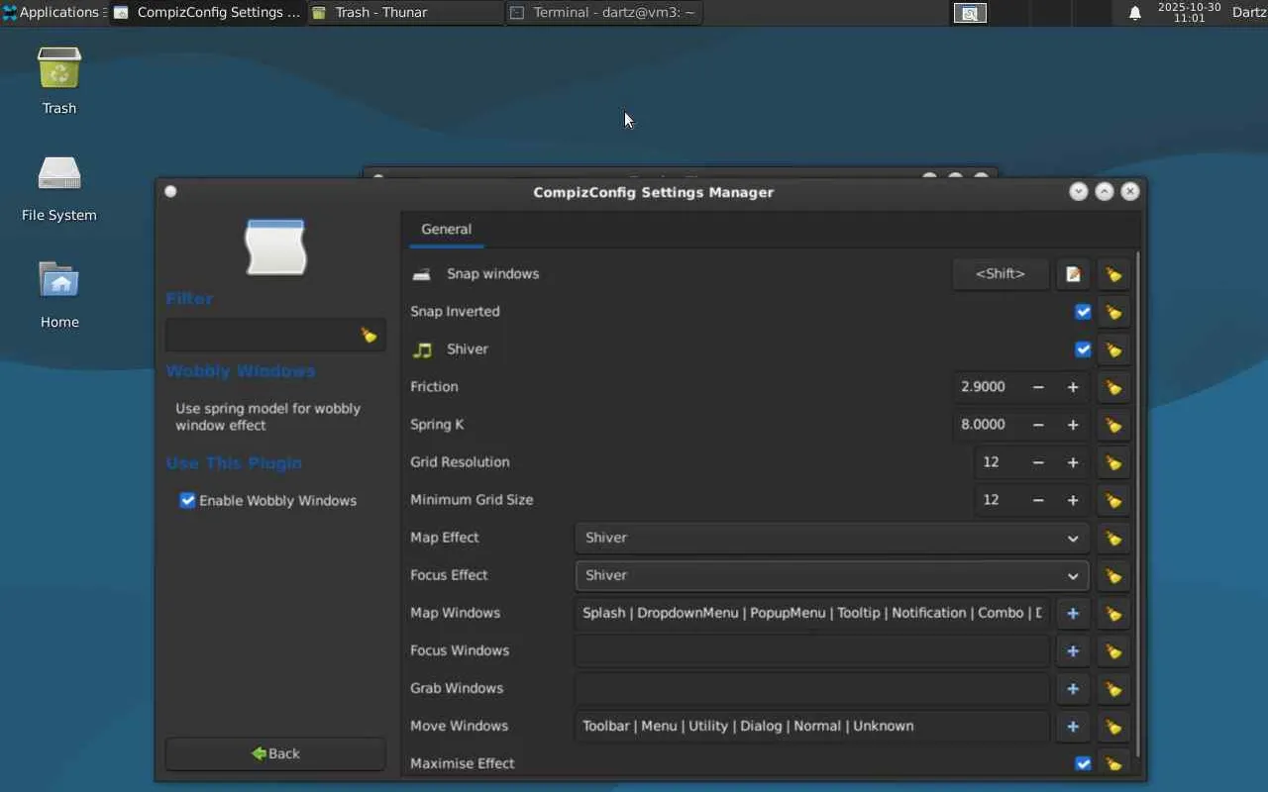Select the CompizConfig Settings taskbar entry
The image size is (1268, 792).
click(x=208, y=13)
